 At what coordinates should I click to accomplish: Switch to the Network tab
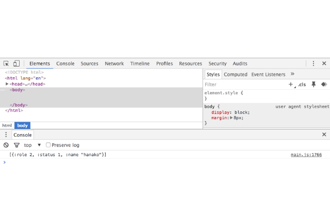tap(114, 63)
